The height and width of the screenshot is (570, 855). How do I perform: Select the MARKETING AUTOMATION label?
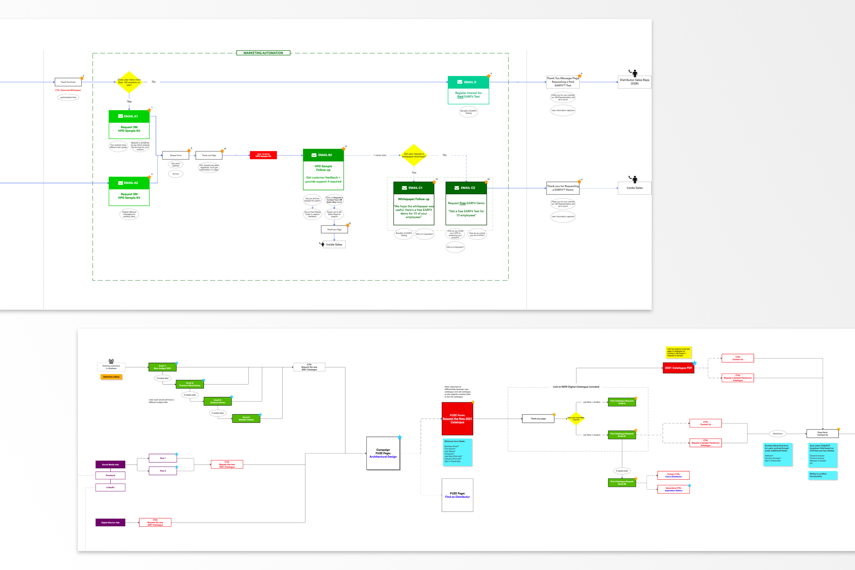(x=263, y=53)
